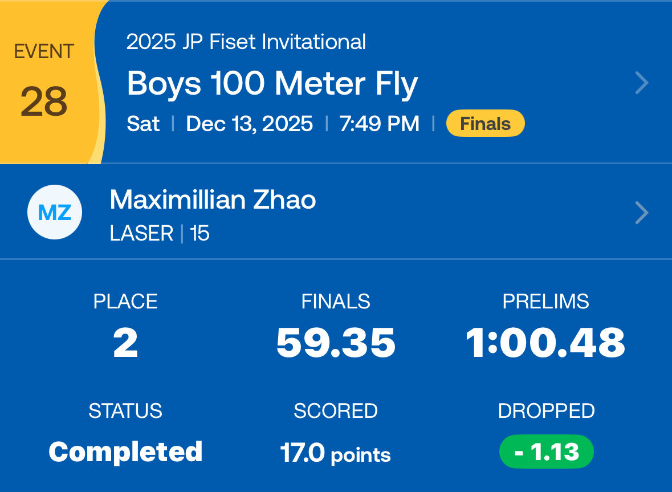
Task: Select the Finals round pill
Action: (485, 124)
